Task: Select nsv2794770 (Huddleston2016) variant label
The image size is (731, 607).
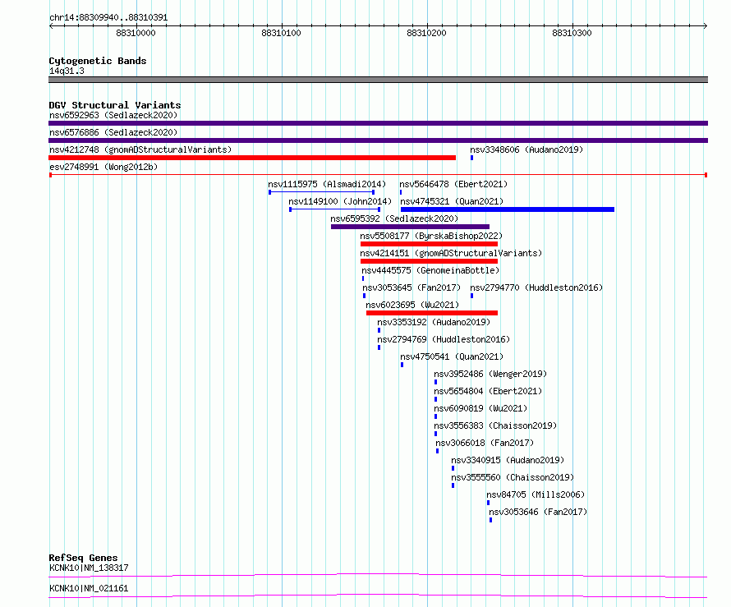Action: pyautogui.click(x=536, y=287)
